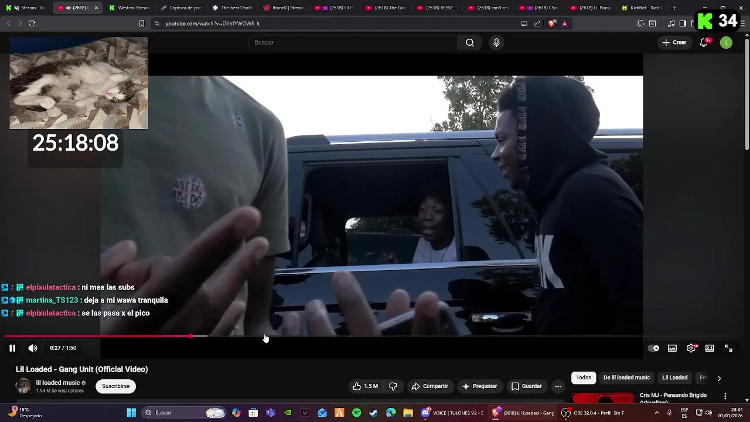Open the account avatar menu

726,42
